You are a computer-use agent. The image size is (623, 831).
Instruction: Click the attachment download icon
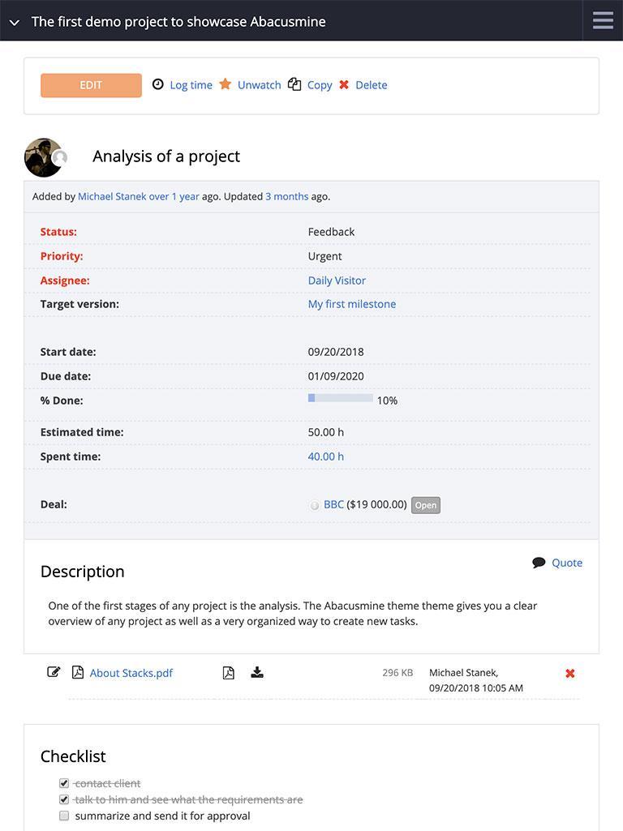[x=257, y=673]
